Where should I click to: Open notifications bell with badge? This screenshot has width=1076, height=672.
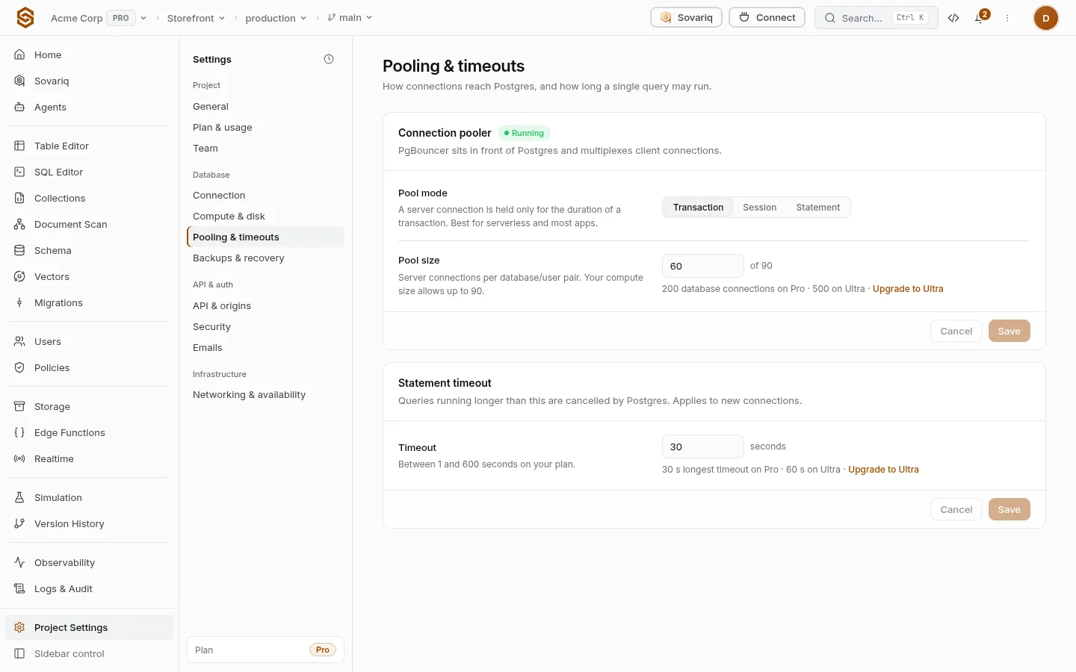pos(980,18)
